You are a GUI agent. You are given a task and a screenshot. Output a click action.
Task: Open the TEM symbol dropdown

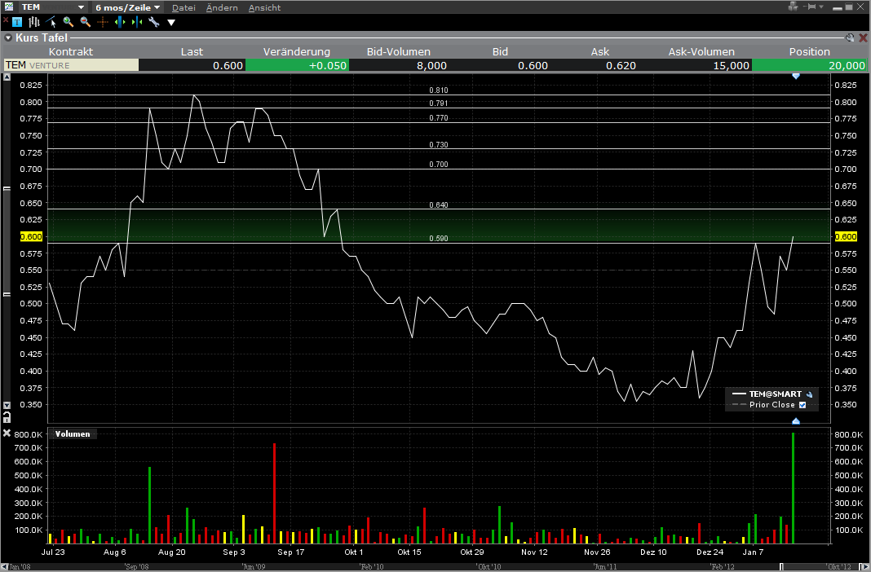(x=81, y=7)
